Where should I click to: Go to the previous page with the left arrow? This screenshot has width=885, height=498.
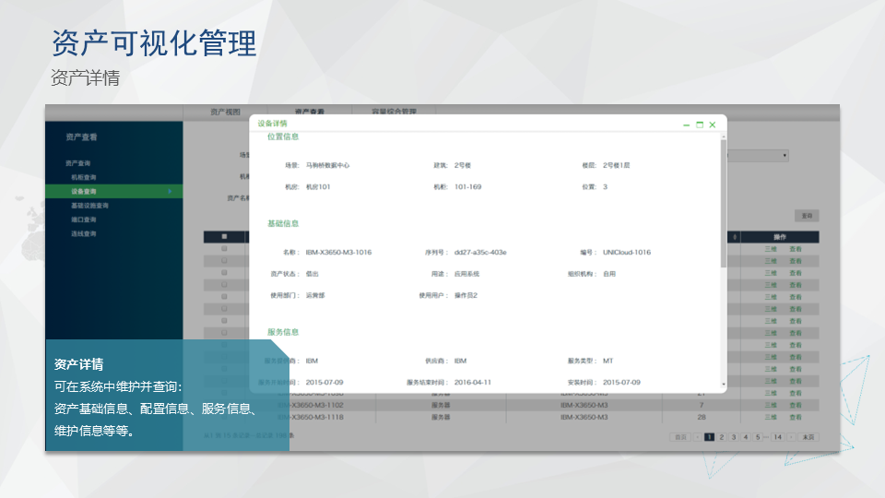(x=698, y=437)
